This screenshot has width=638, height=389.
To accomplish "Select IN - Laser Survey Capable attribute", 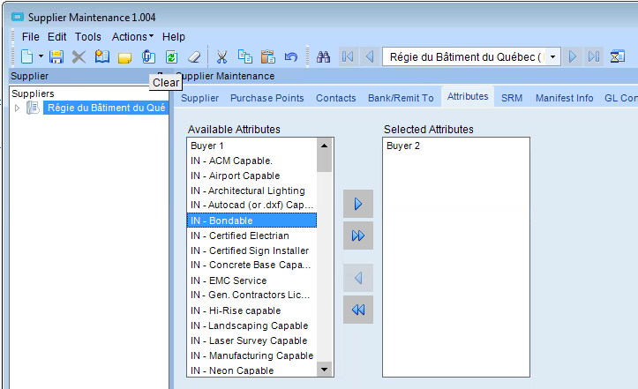I will tap(251, 340).
